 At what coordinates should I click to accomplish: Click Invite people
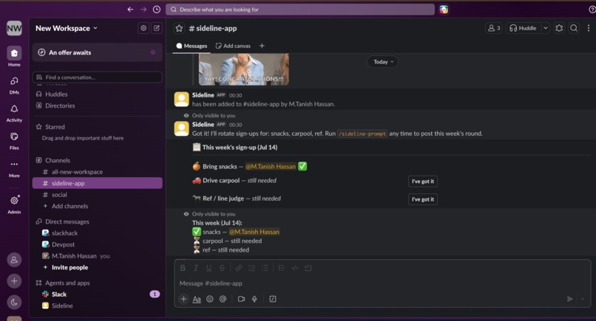70,267
